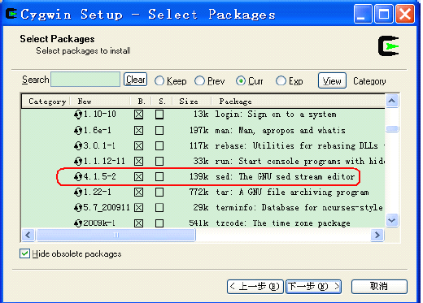Click the Cygwin logo in the title bar

click(x=11, y=14)
